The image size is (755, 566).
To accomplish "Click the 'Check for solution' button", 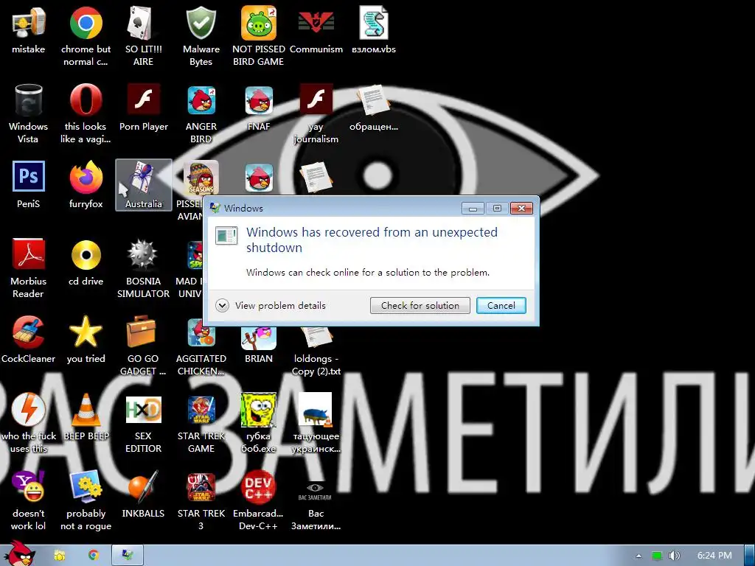I will point(420,306).
